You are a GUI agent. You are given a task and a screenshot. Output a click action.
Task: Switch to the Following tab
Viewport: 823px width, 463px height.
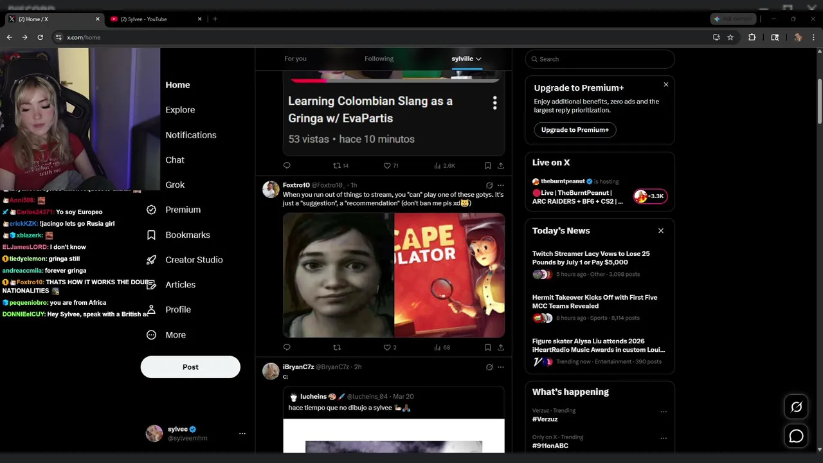pyautogui.click(x=379, y=59)
